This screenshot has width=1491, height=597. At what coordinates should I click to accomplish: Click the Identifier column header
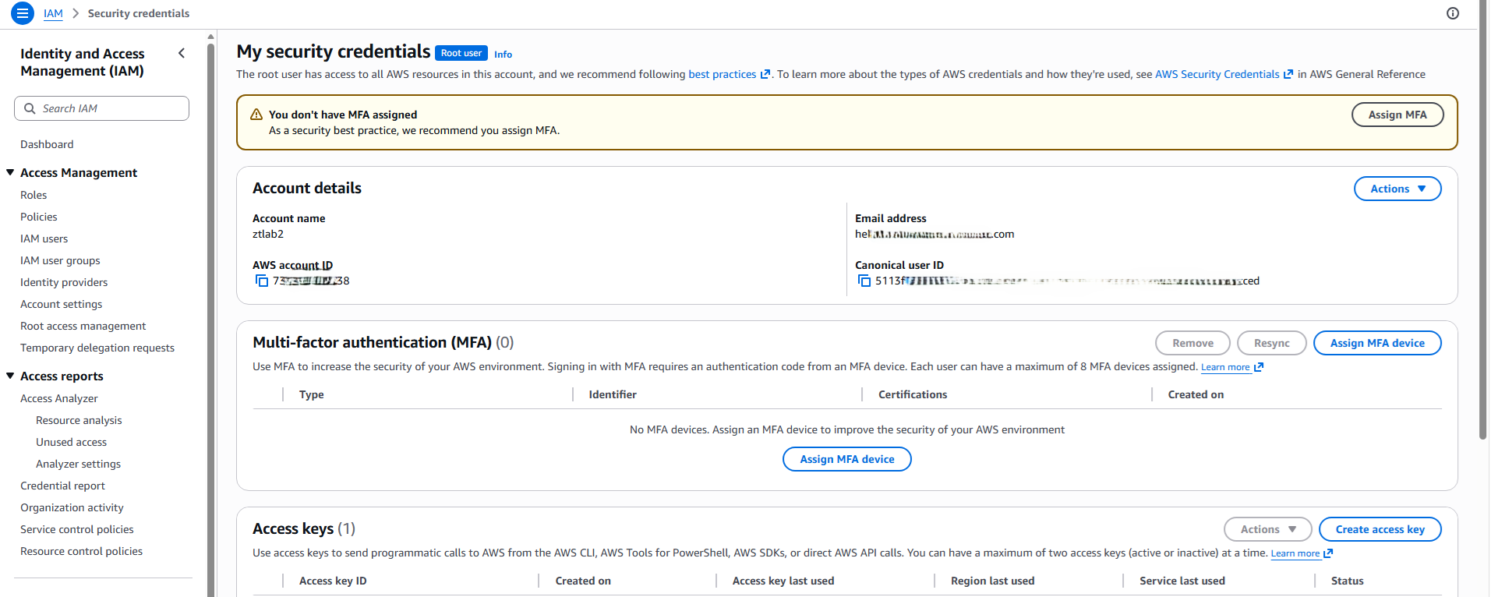tap(613, 394)
